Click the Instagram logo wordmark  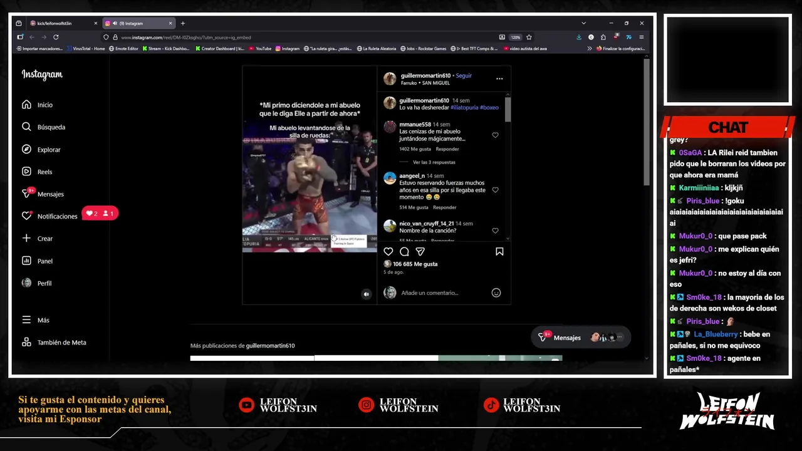click(x=42, y=75)
